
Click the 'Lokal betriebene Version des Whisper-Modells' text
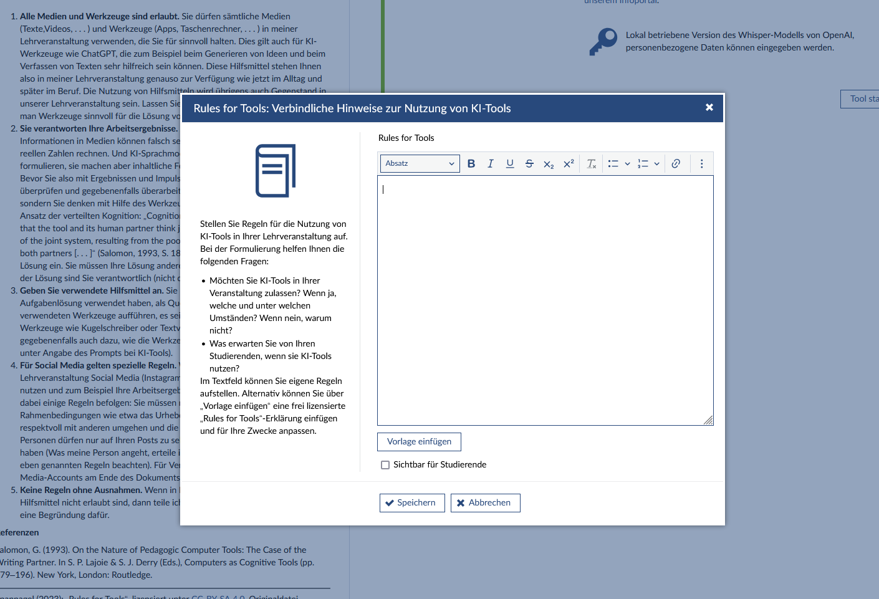[740, 41]
